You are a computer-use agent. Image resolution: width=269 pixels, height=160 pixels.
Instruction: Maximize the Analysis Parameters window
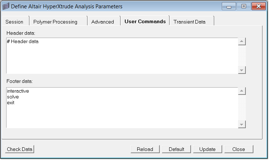(243, 6)
